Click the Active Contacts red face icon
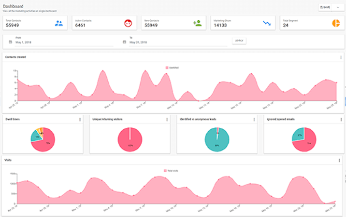This screenshot has height=217, width=346. (x=128, y=23)
